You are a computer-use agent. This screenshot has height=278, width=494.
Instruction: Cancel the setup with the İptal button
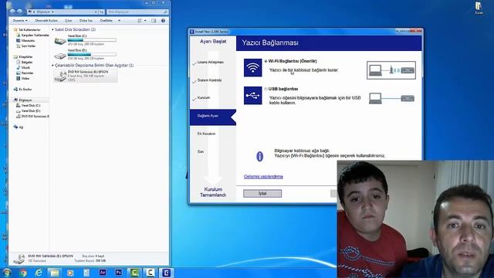tap(262, 194)
